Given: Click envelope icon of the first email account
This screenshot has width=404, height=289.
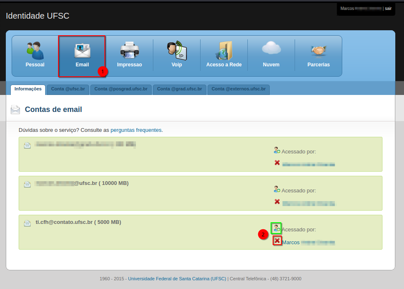Looking at the screenshot, I should click(x=27, y=146).
